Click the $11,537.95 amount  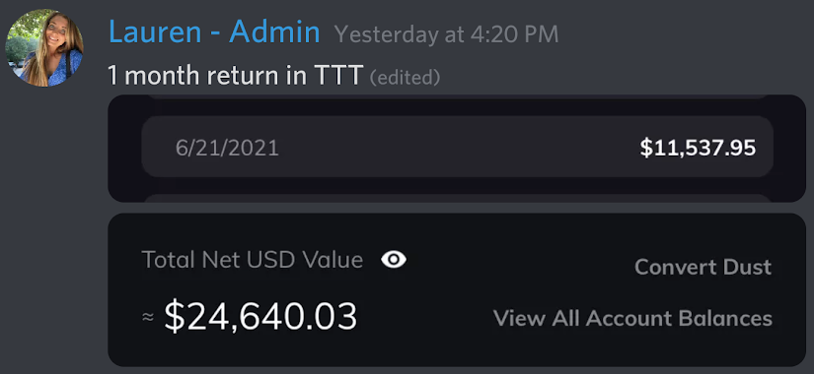[x=698, y=149]
